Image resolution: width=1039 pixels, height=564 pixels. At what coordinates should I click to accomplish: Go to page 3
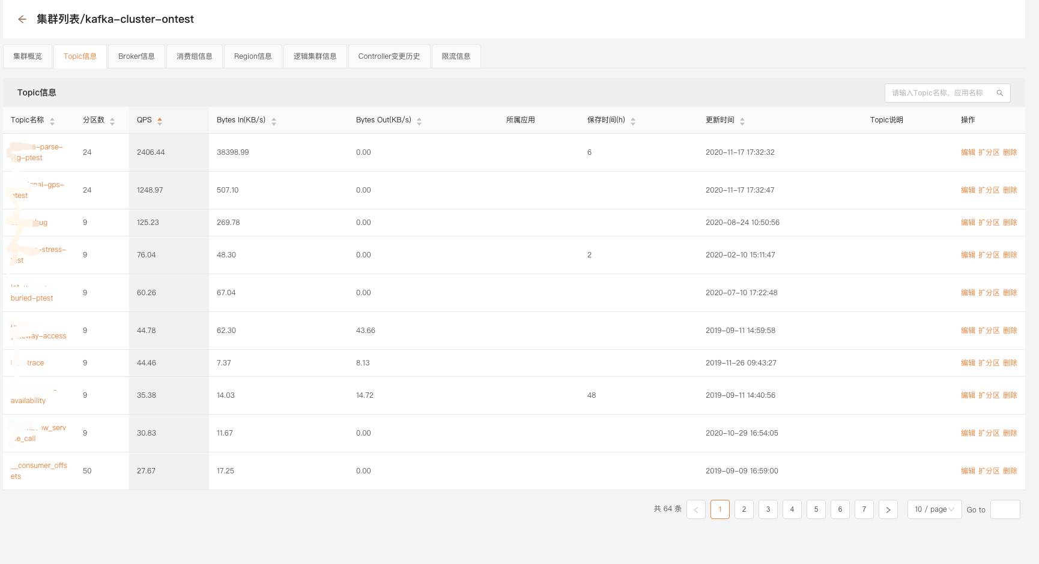(768, 509)
